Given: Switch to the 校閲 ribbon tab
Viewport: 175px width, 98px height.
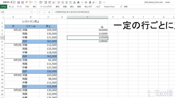Looking at the screenshot, I should pos(65,7).
